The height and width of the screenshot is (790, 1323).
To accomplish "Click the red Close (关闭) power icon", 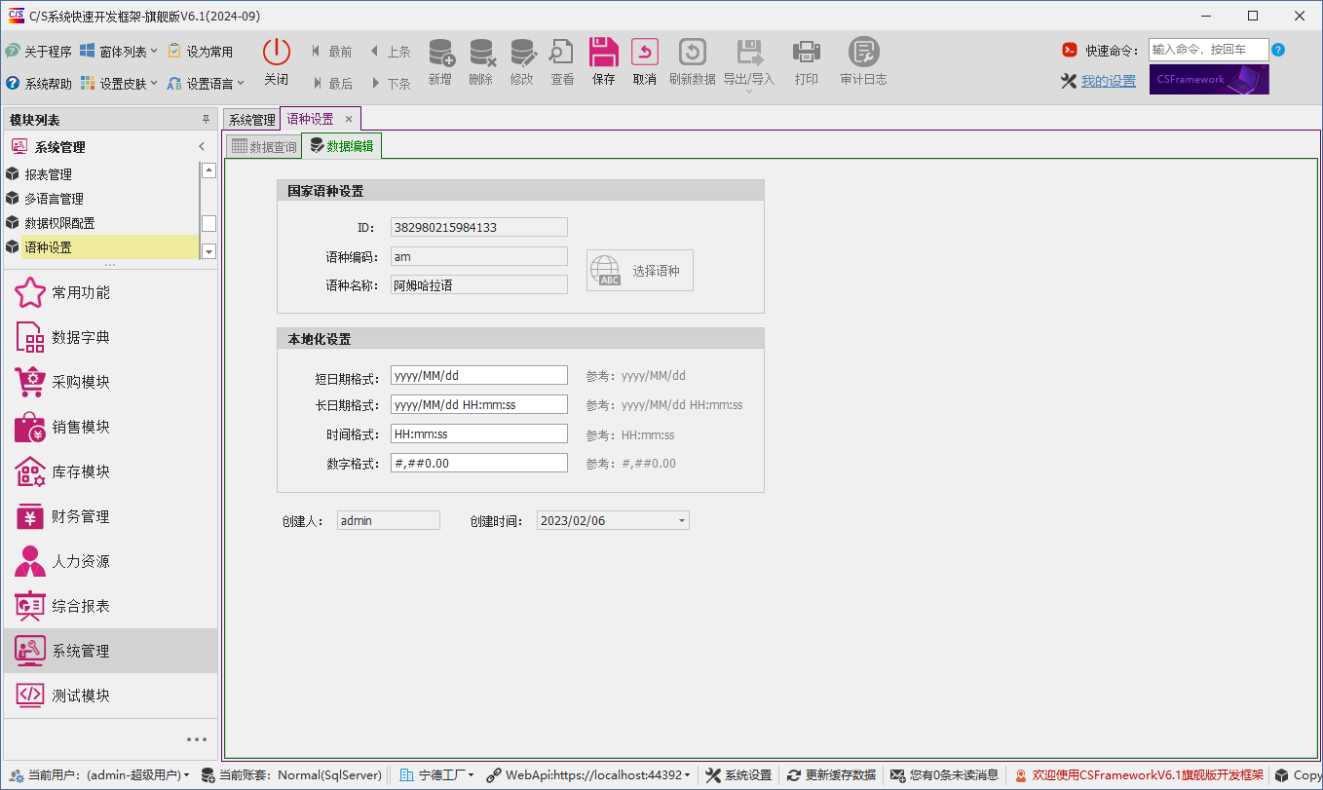I will point(277,53).
